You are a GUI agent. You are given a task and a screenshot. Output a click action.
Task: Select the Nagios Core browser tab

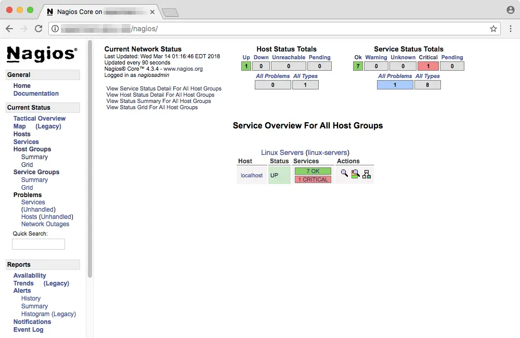(x=99, y=12)
